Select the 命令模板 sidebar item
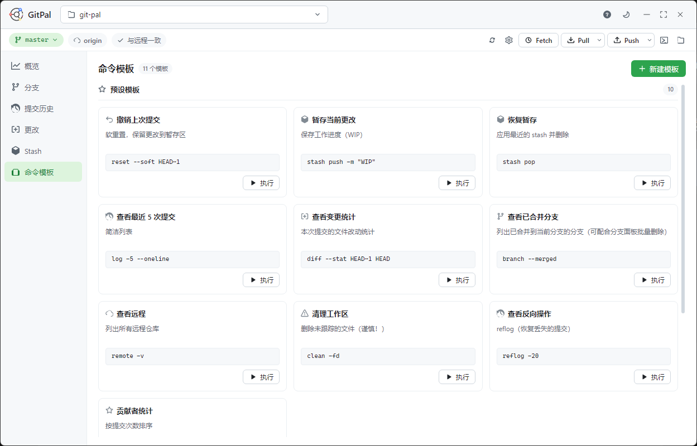This screenshot has width=697, height=446. click(44, 172)
